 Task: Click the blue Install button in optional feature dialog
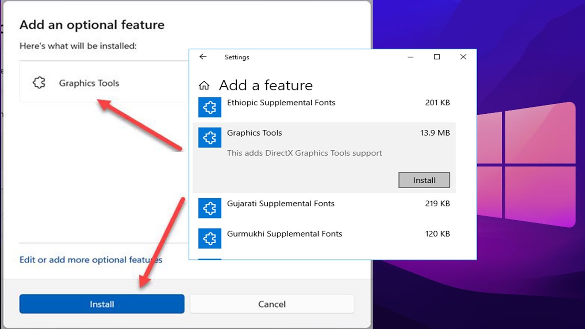click(x=101, y=304)
